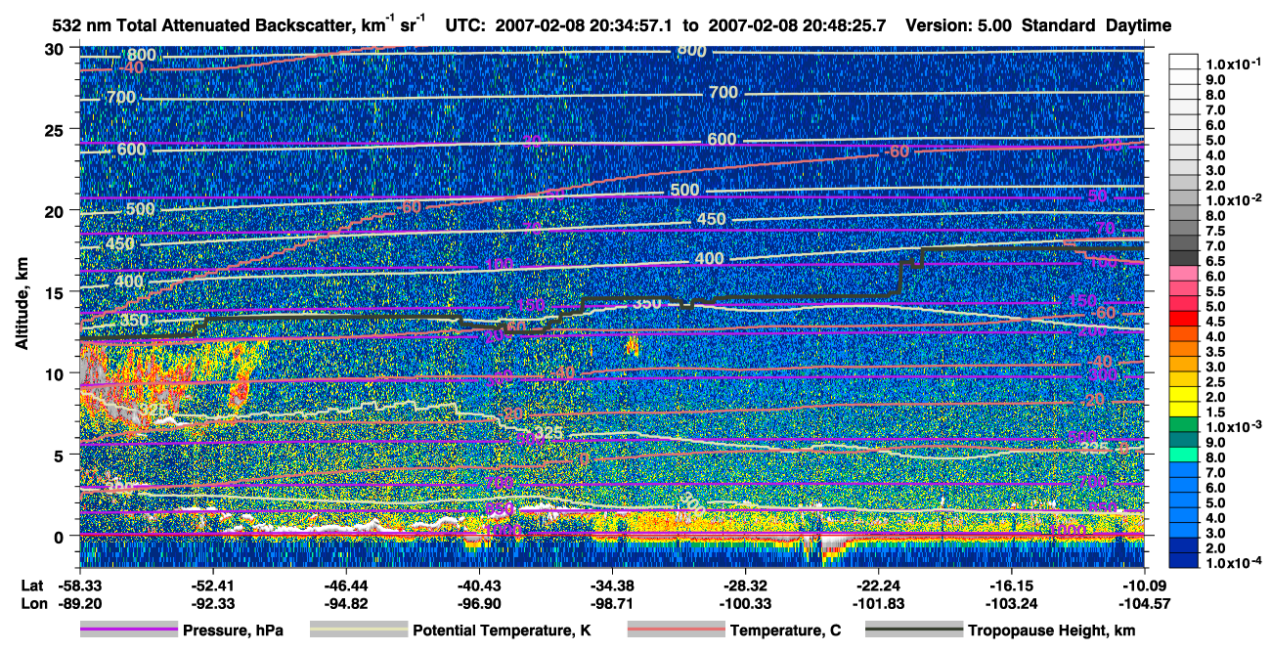The height and width of the screenshot is (652, 1271).
Task: Click latitude value '-58.33'
Action: (x=79, y=586)
